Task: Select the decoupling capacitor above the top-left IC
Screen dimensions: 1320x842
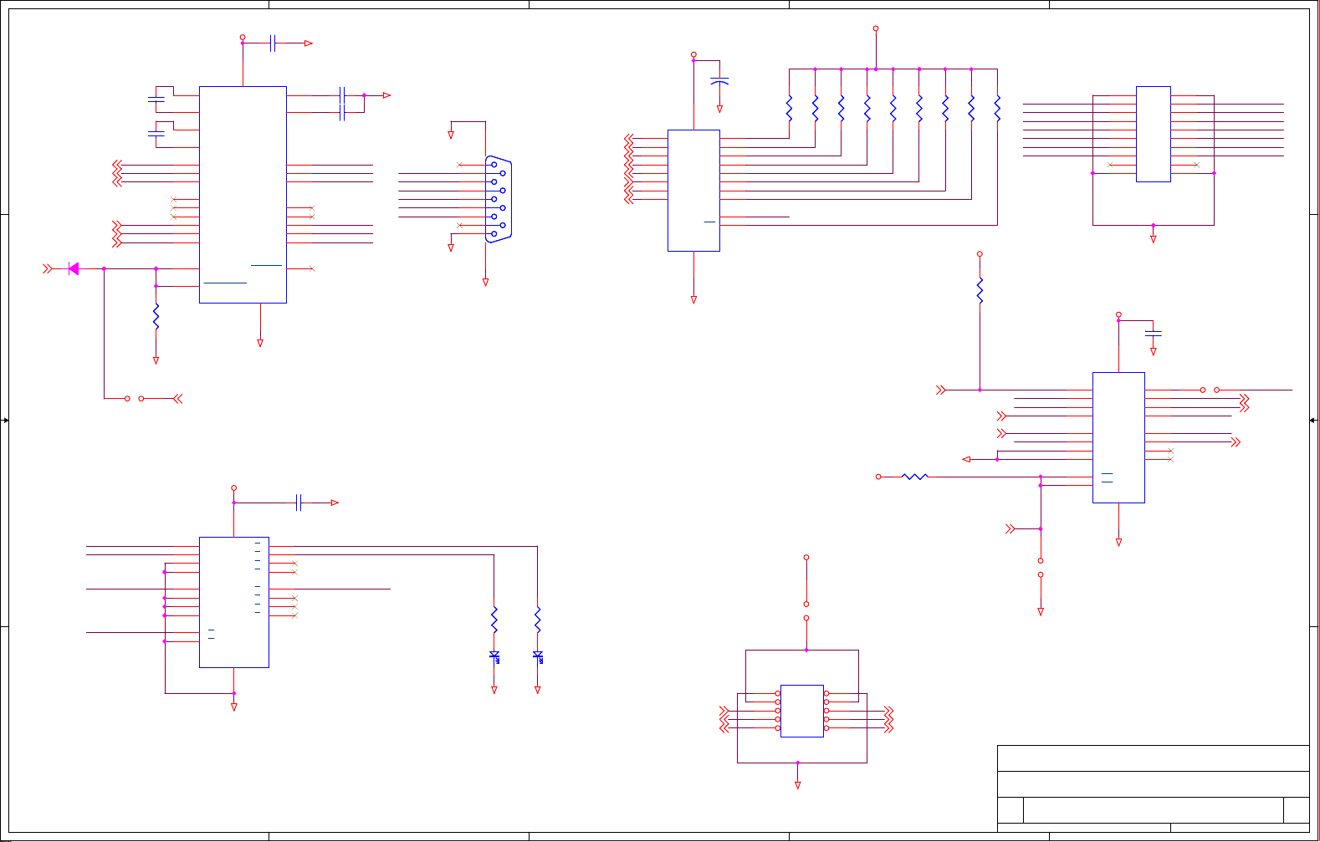Action: [274, 43]
